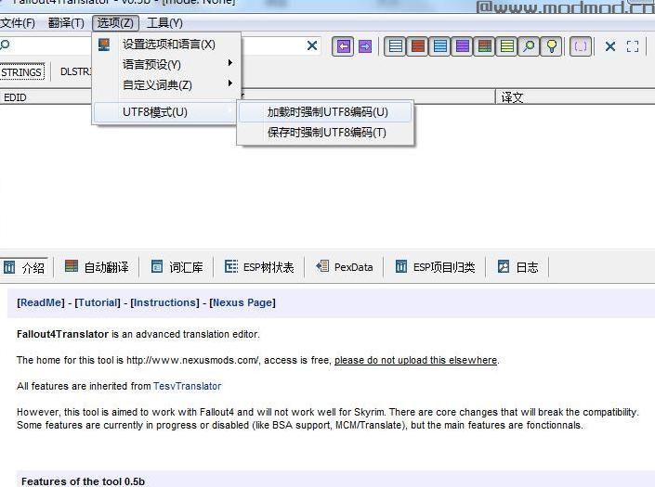Click the purple left arrow toolbar icon
This screenshot has width=655, height=487.
(343, 46)
